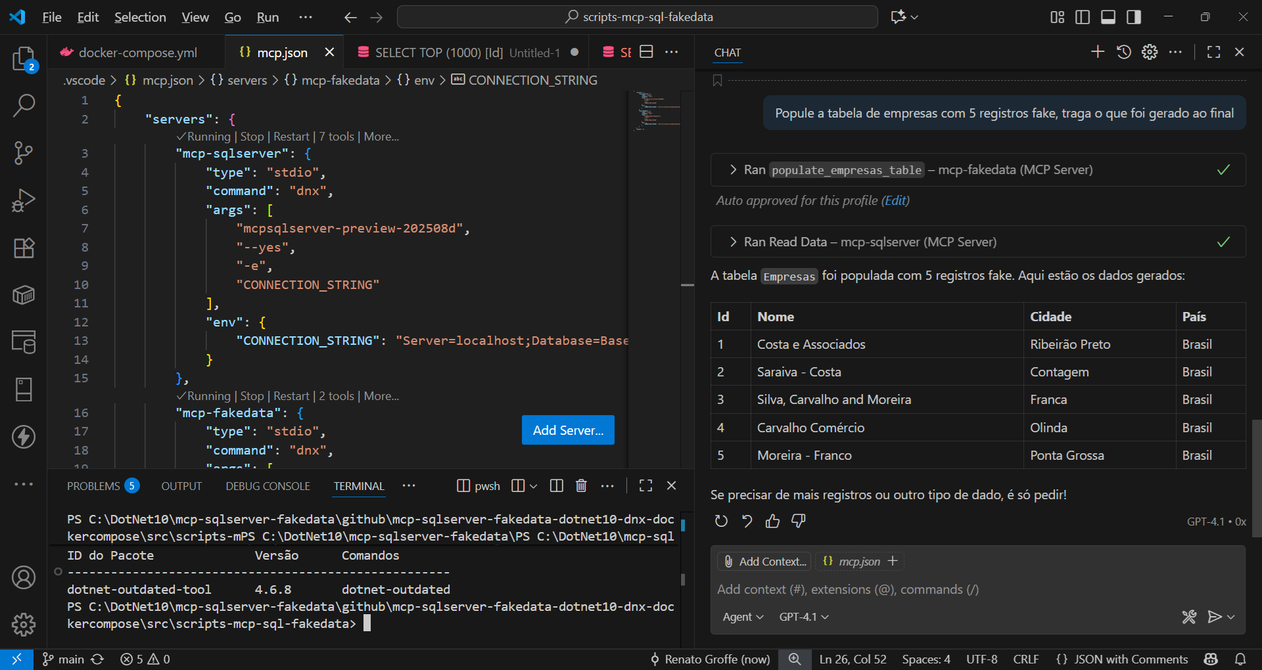
Task: Open the View menu
Action: [x=195, y=17]
